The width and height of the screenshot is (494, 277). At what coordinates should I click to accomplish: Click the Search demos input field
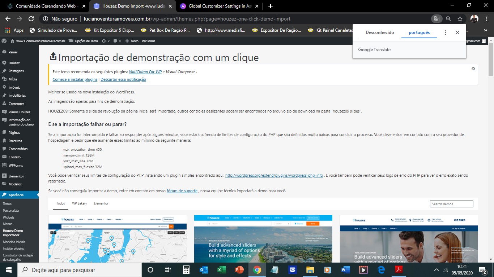(452, 204)
